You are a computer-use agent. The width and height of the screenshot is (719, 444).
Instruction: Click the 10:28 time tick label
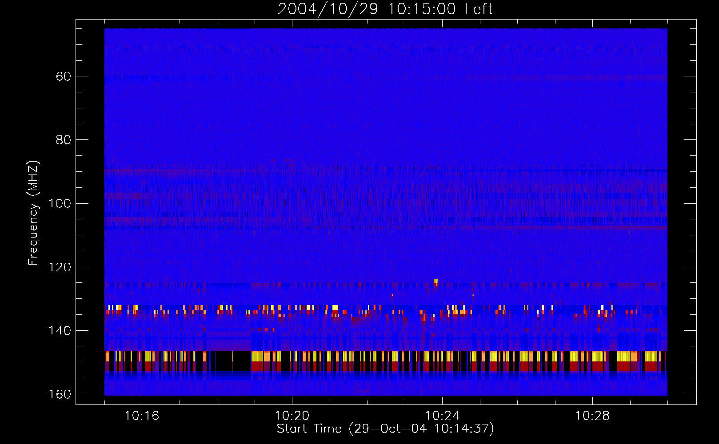[x=592, y=416]
